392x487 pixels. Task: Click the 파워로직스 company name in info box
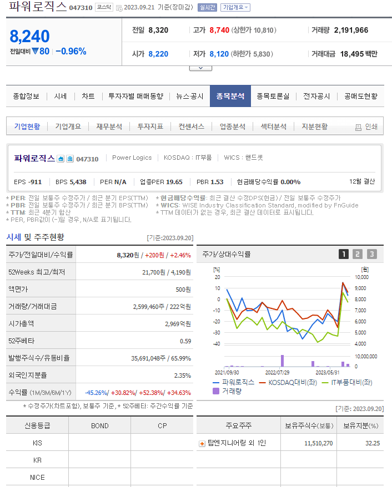pyautogui.click(x=34, y=159)
